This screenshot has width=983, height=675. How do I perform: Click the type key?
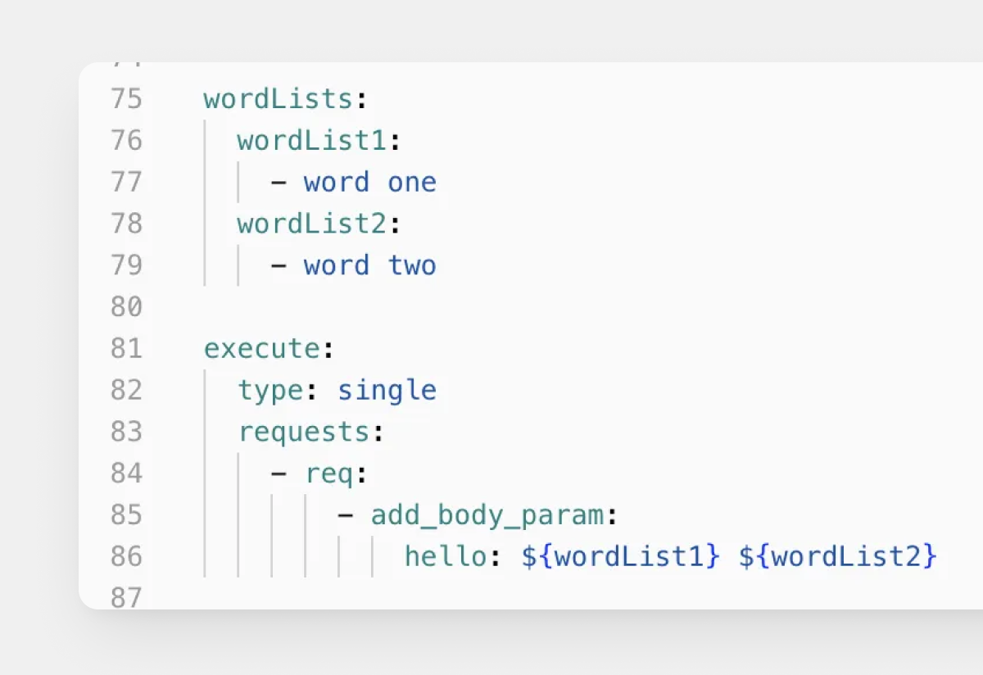coord(270,392)
